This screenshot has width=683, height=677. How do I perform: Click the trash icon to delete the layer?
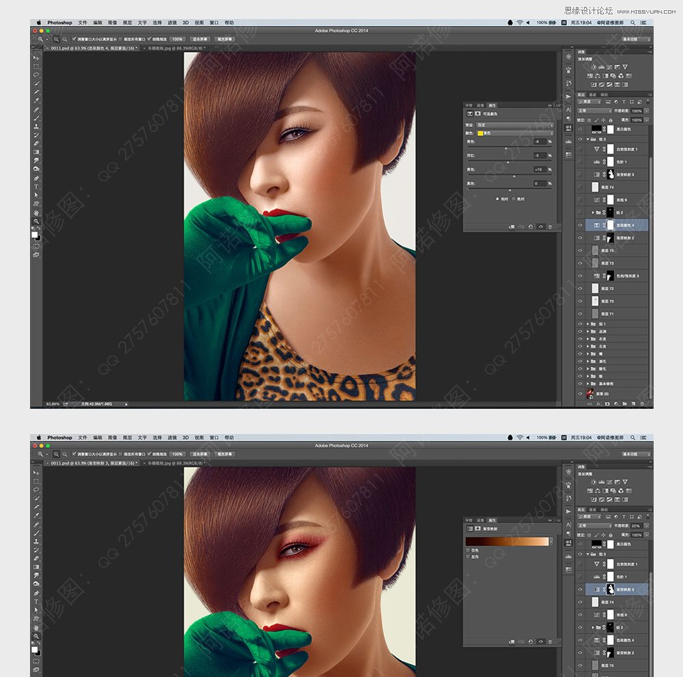coord(642,404)
